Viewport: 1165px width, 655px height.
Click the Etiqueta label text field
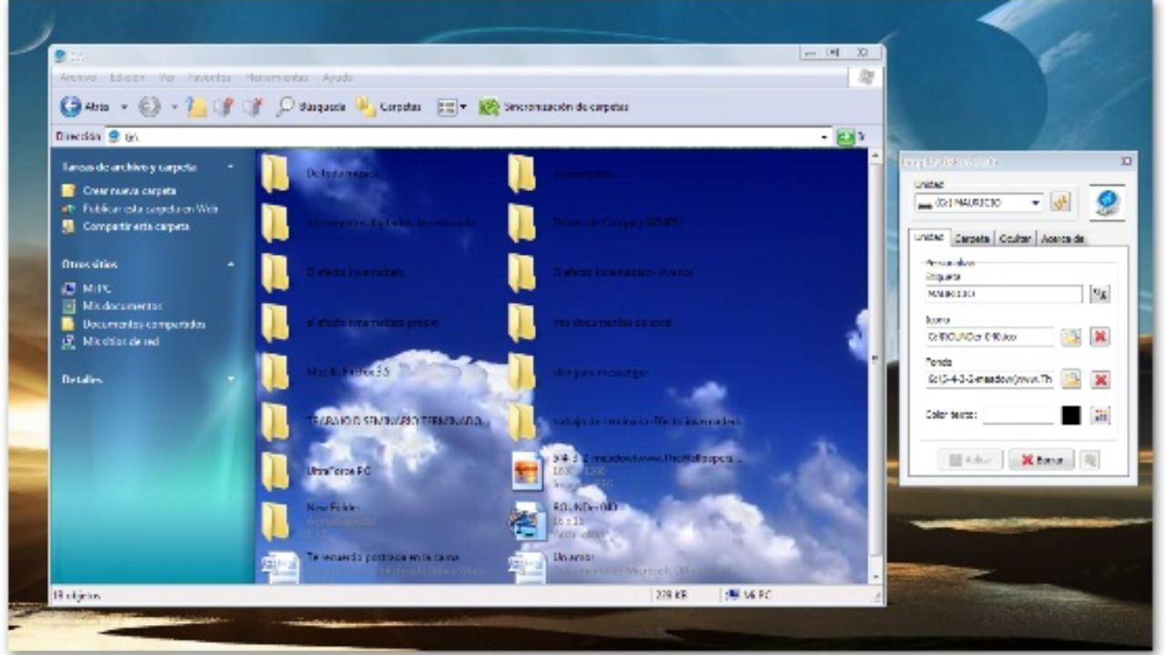[x=1003, y=294]
